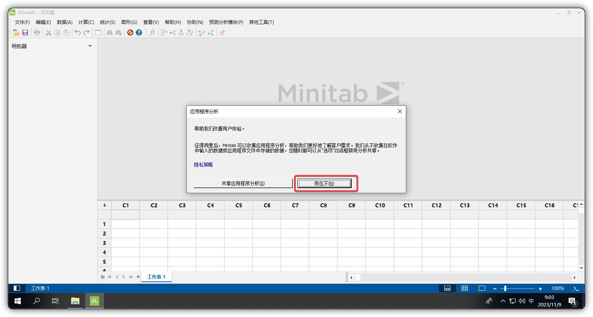The width and height of the screenshot is (593, 317).
Task: Go to the next worksheet tab arrow
Action: pyautogui.click(x=124, y=277)
